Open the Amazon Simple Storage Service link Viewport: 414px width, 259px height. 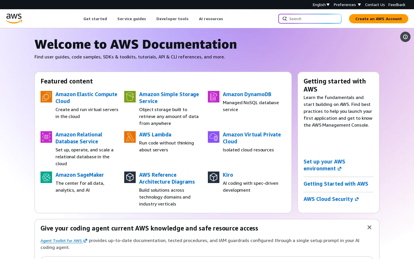click(x=169, y=98)
